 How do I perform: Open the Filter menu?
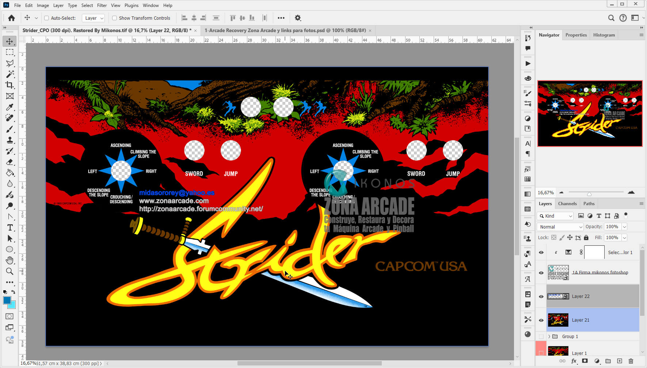102,5
